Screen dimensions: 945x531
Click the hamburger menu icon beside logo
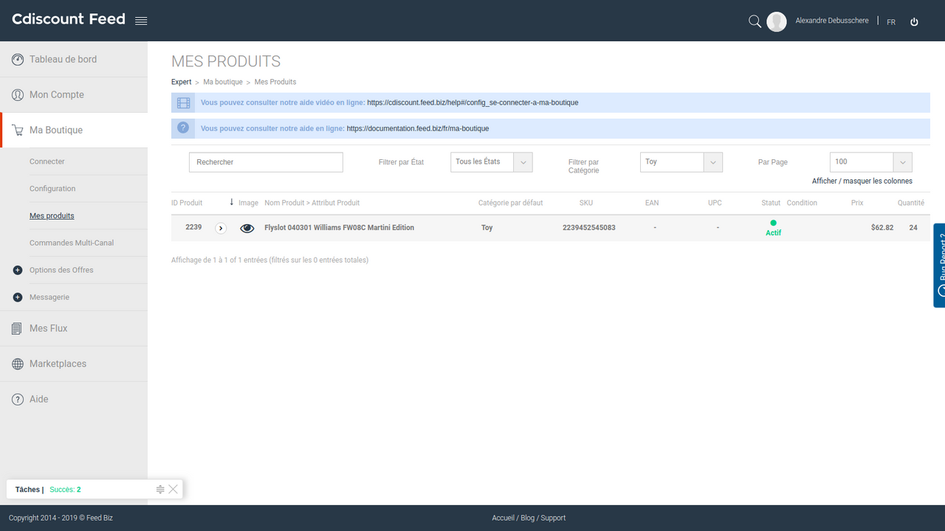pos(141,21)
